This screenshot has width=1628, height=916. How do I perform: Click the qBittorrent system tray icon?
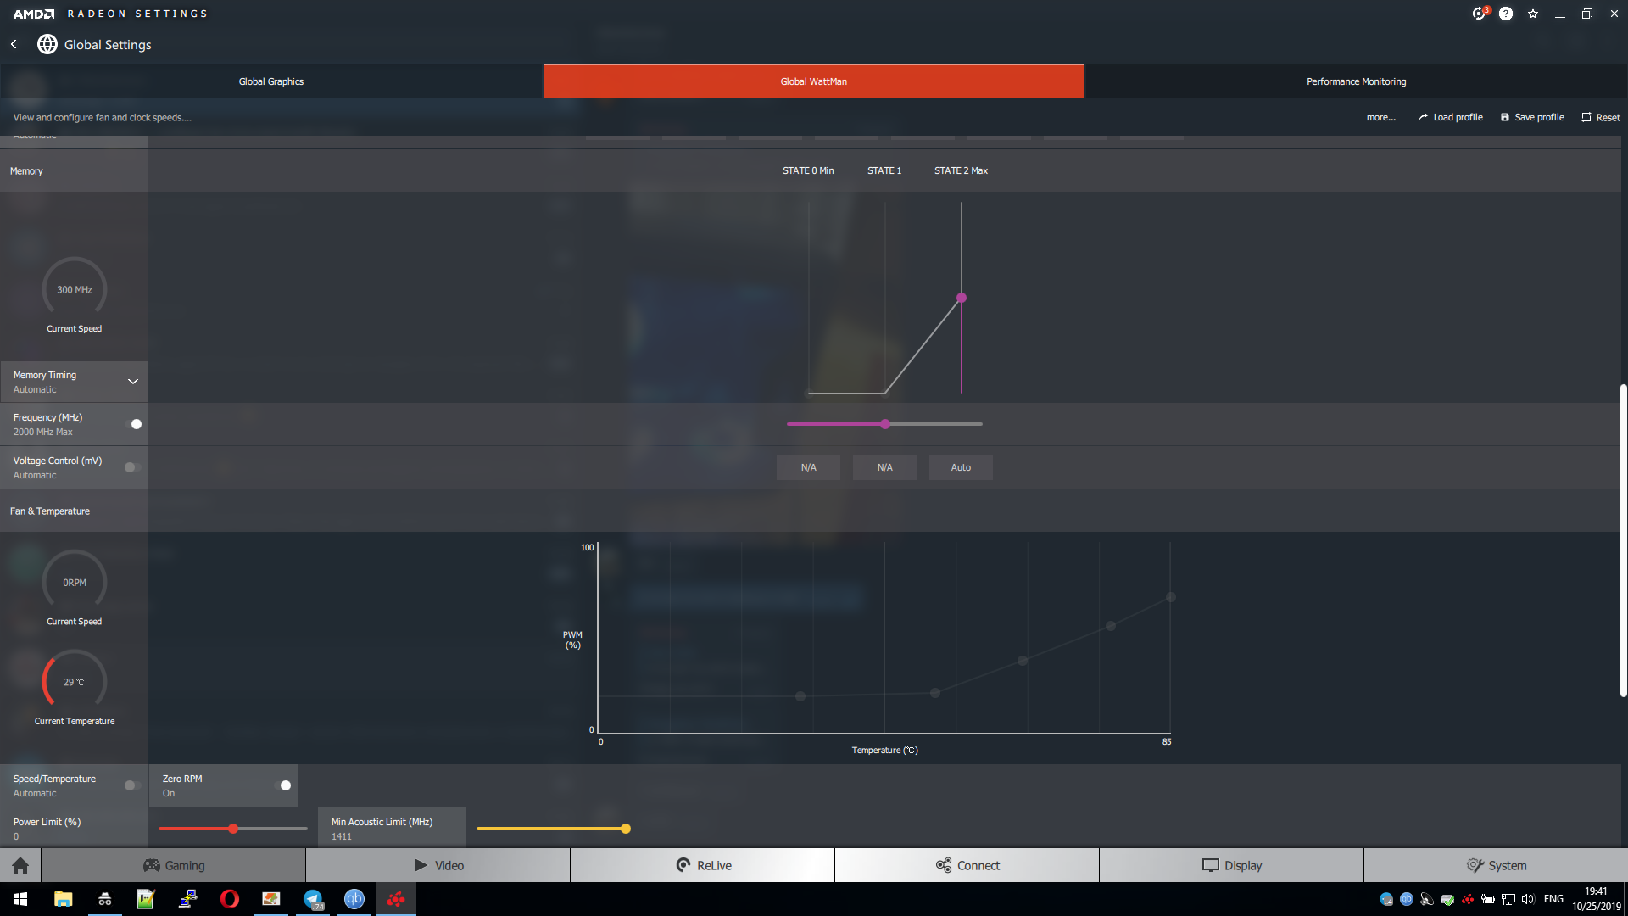click(1407, 899)
